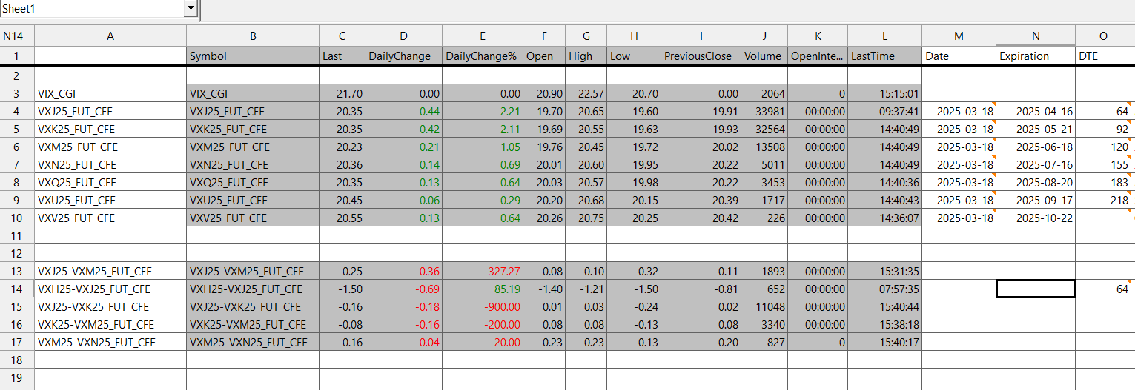Select VXJ25_FUT_CFE in column A
1135x390 pixels.
pyautogui.click(x=110, y=112)
